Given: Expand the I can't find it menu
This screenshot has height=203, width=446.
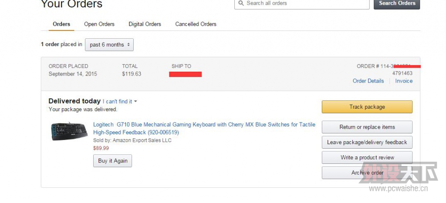Looking at the screenshot, I should [x=120, y=101].
